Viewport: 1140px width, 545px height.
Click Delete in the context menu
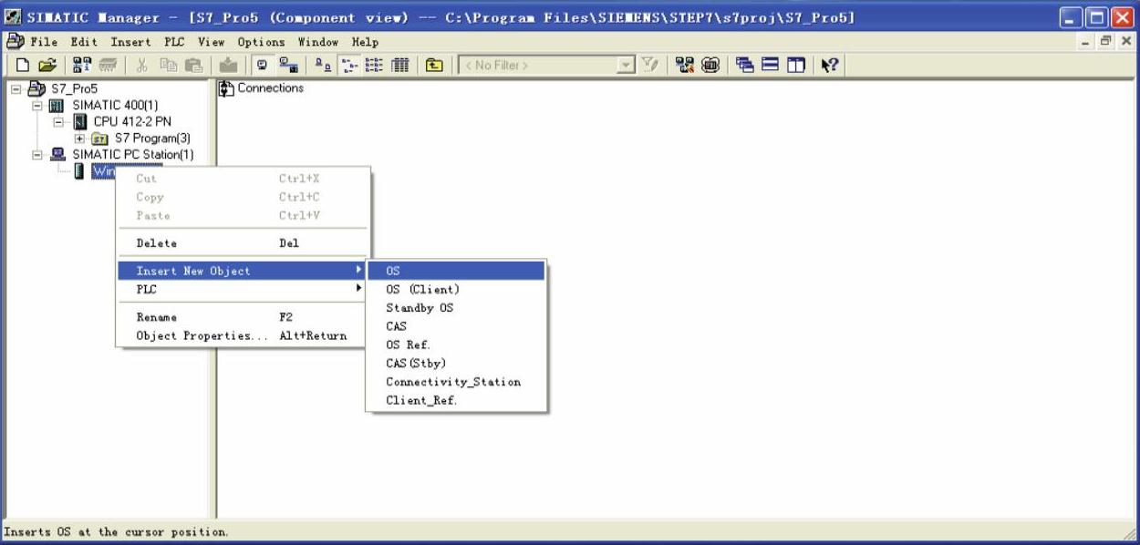[156, 243]
